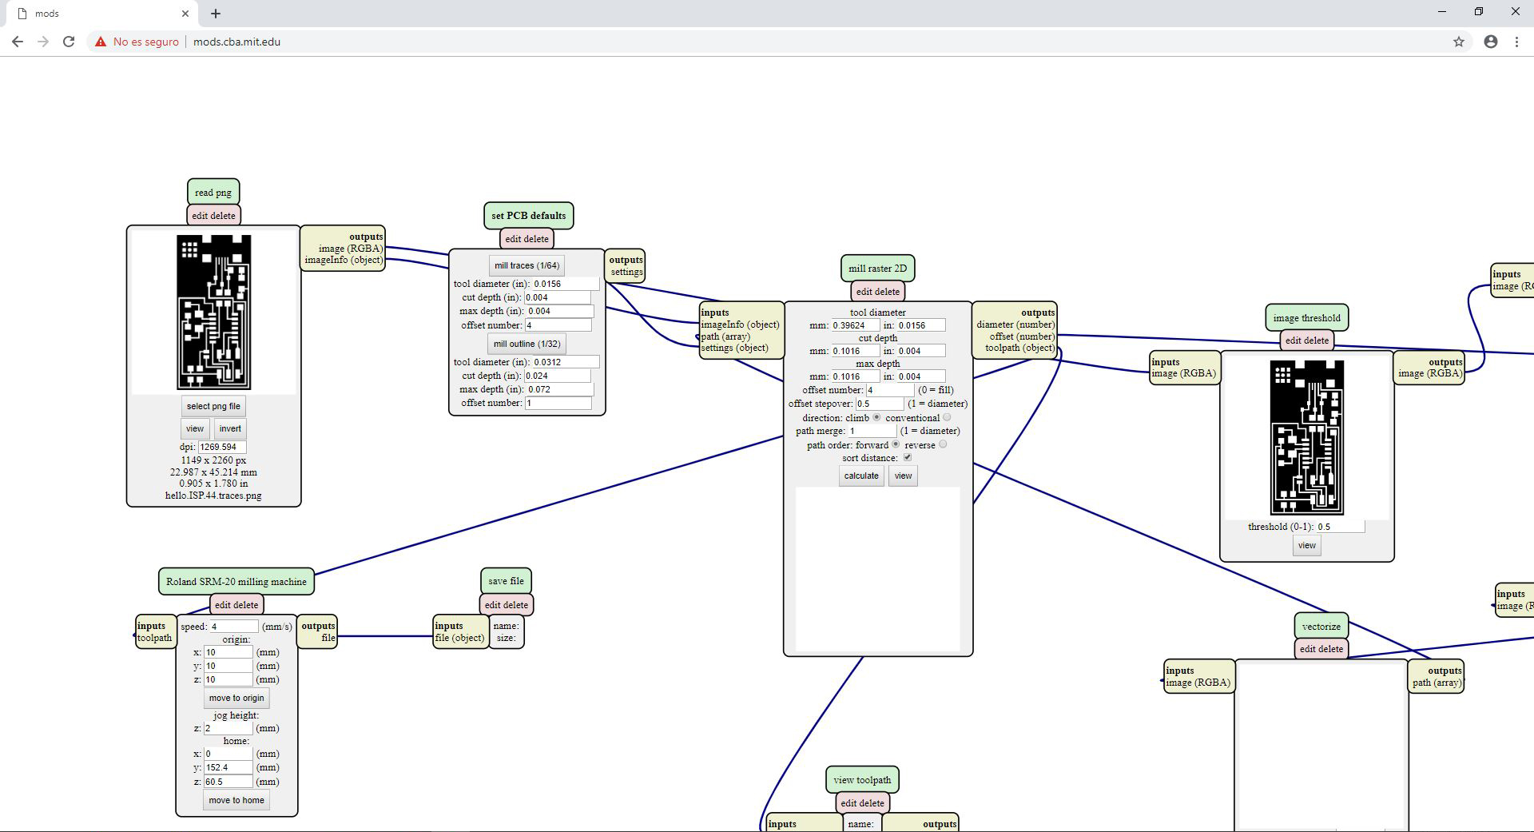Click select png file button
The image size is (1534, 832).
[x=213, y=406]
